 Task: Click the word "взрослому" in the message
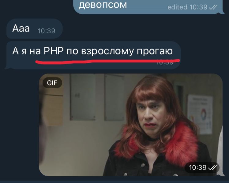(107, 51)
